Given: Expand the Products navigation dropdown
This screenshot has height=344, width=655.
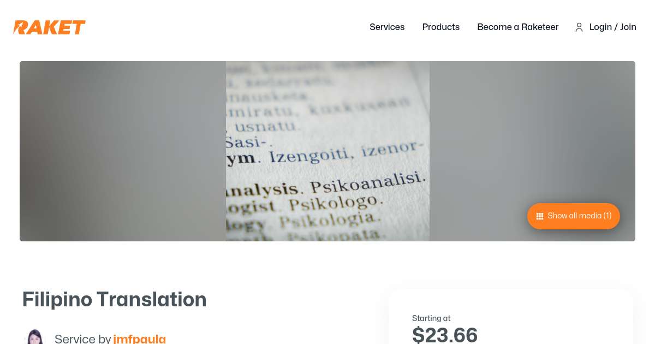Looking at the screenshot, I should [x=440, y=27].
